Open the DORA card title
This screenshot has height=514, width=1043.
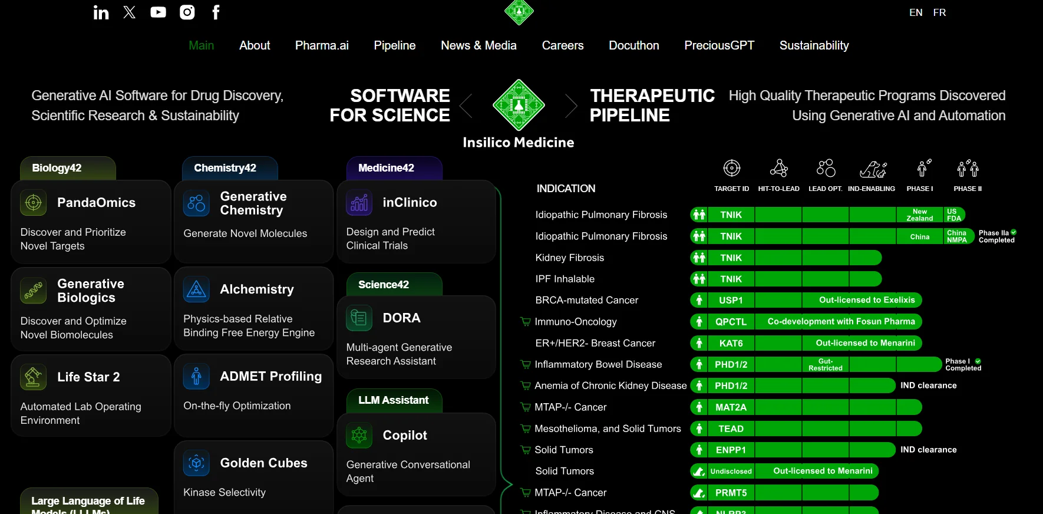402,318
